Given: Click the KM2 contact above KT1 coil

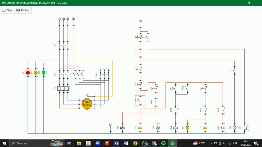Looking at the screenshot, I should [223, 110].
